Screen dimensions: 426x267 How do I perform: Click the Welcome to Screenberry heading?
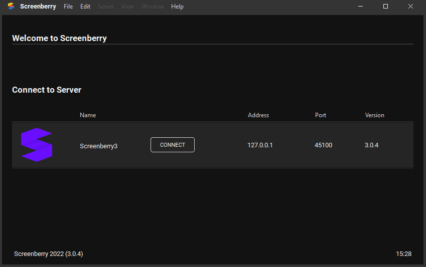click(x=60, y=38)
